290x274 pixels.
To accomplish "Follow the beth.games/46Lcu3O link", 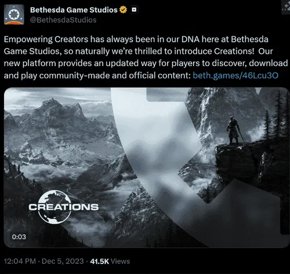I will coord(235,75).
